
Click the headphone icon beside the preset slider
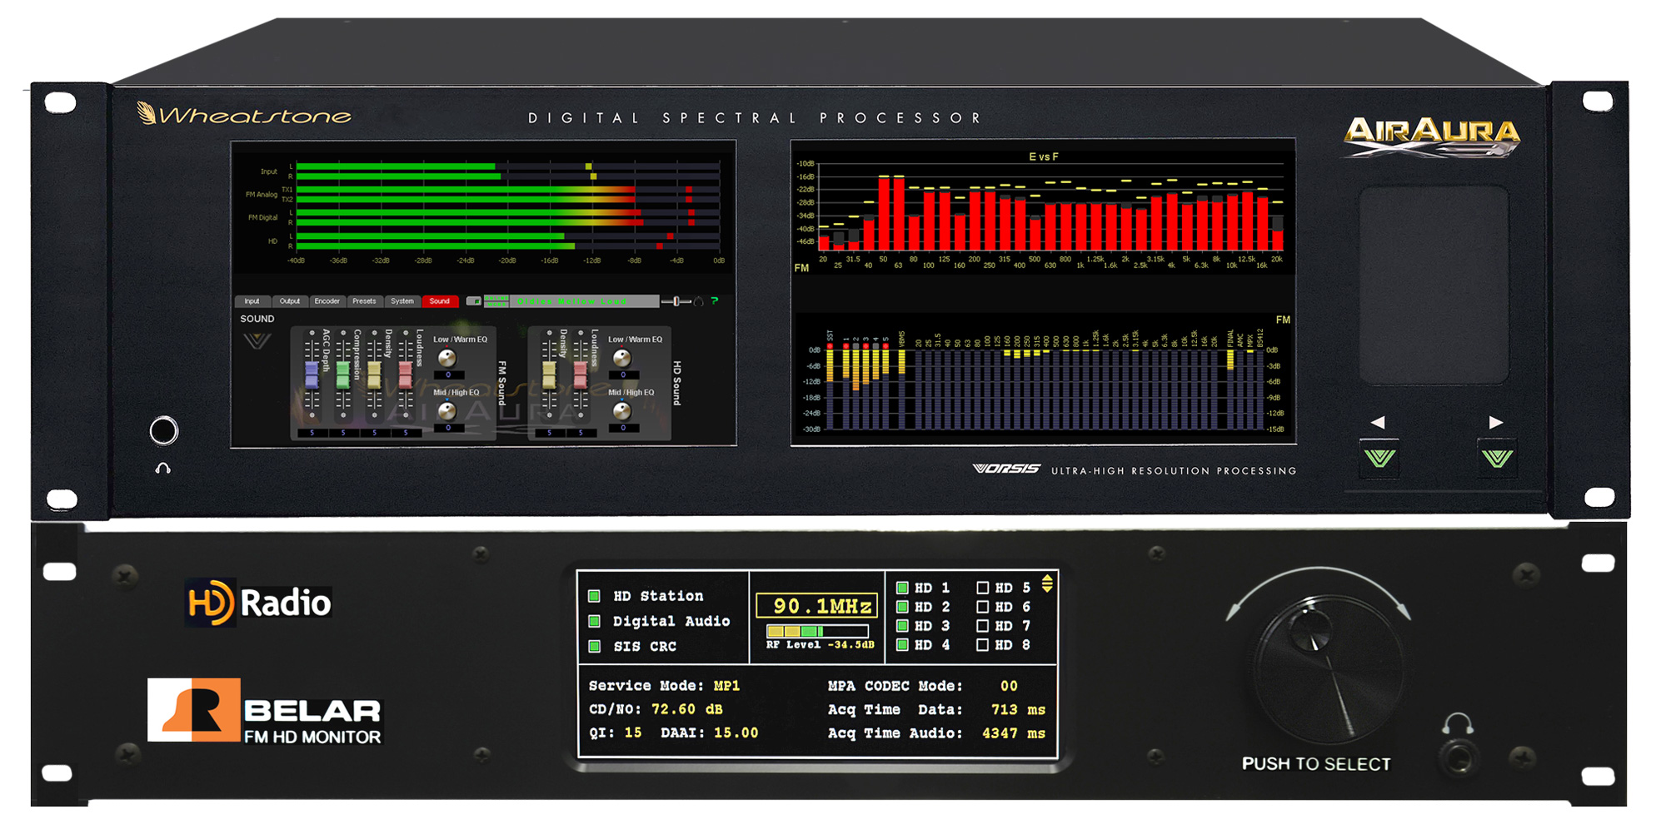point(699,301)
